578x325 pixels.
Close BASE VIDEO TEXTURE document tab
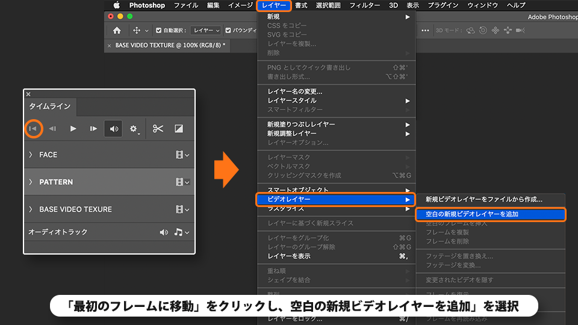[109, 46]
